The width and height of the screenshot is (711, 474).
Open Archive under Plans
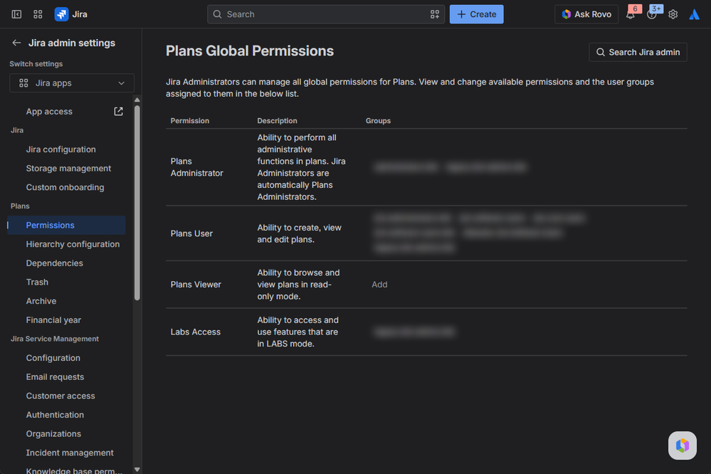pyautogui.click(x=41, y=301)
